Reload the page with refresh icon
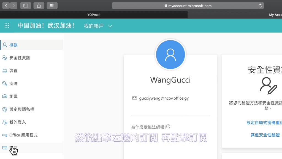The width and height of the screenshot is (282, 159). 260,6
